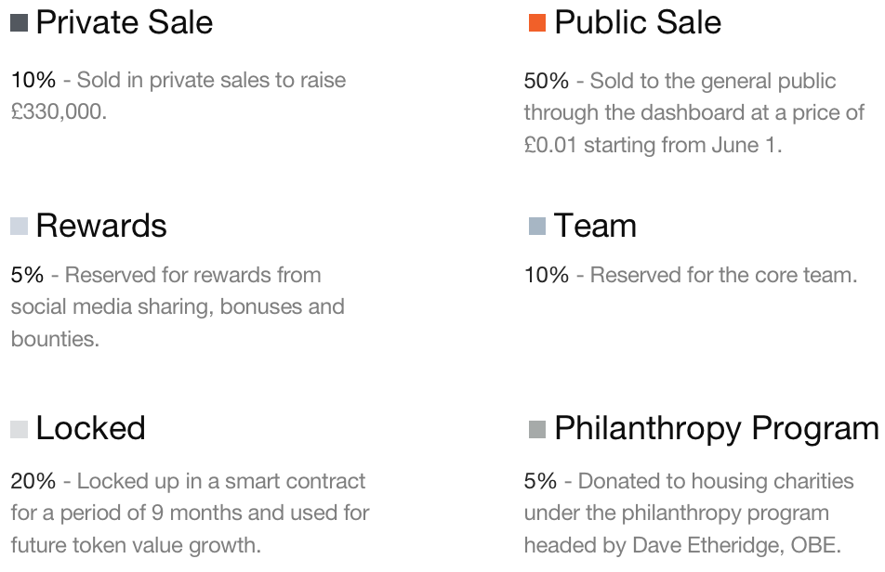Click the £330,000 private sale amount
The width and height of the screenshot is (885, 572).
pos(59,111)
